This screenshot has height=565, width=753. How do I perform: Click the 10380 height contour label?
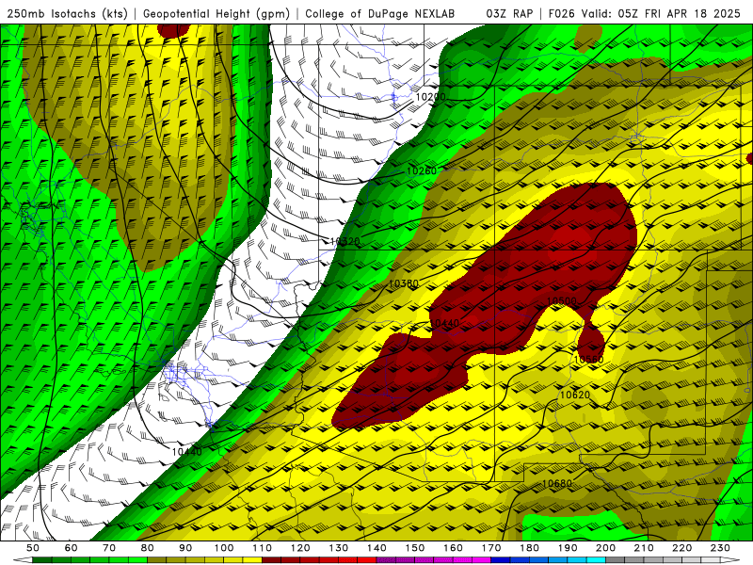click(404, 283)
